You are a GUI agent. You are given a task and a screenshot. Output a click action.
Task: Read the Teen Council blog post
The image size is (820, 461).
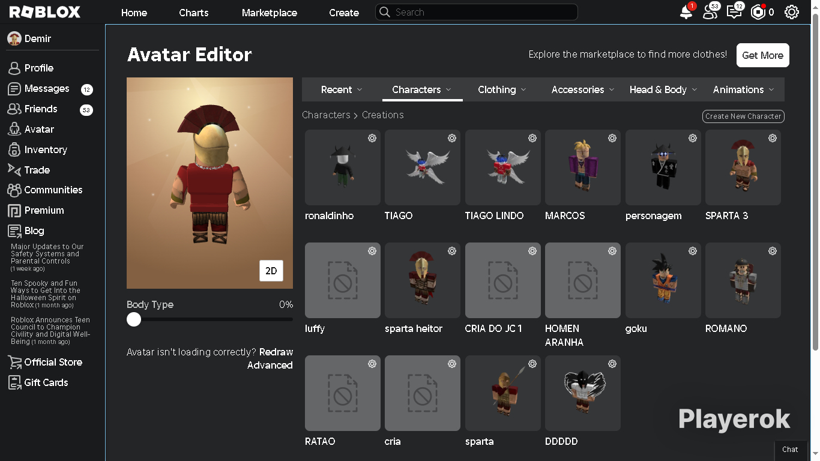click(50, 331)
